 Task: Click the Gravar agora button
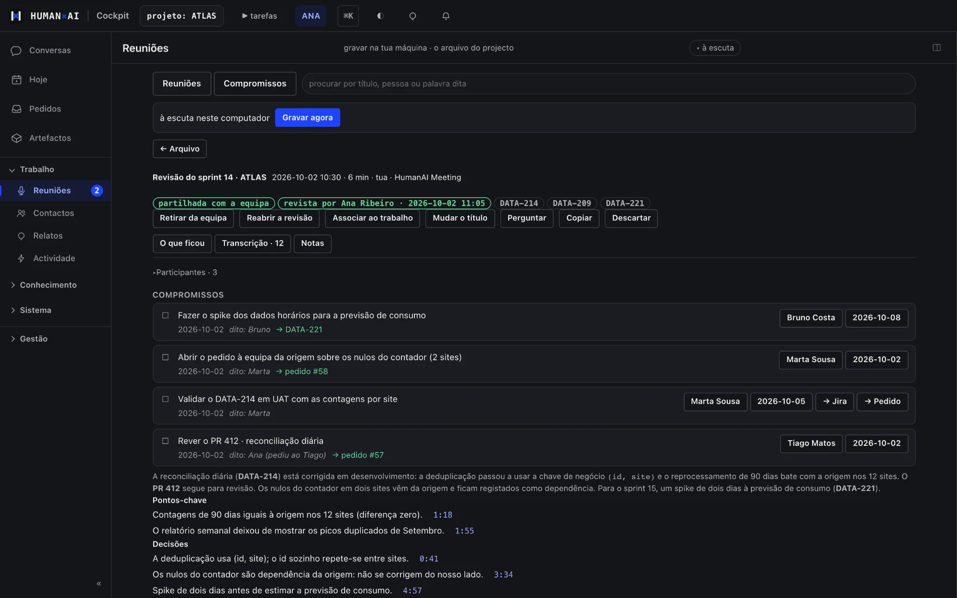(308, 118)
